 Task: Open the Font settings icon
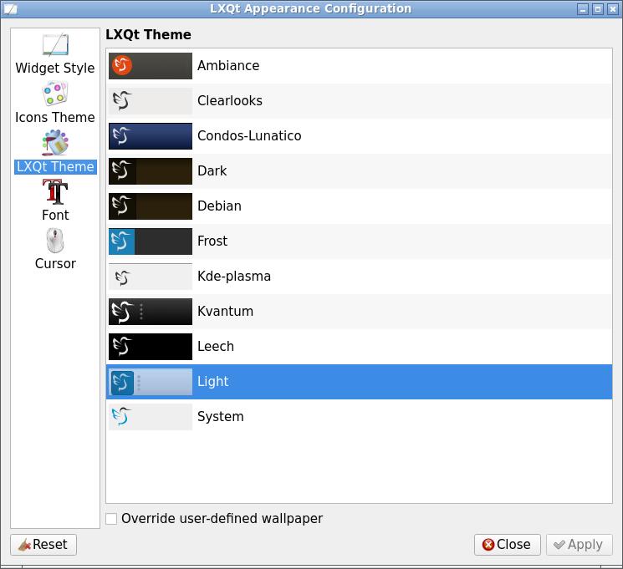55,191
